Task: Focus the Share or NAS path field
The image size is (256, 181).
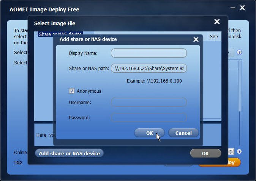Action: 149,68
